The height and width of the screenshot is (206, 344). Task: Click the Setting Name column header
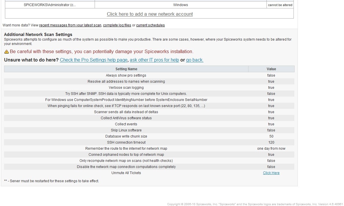[x=126, y=69]
